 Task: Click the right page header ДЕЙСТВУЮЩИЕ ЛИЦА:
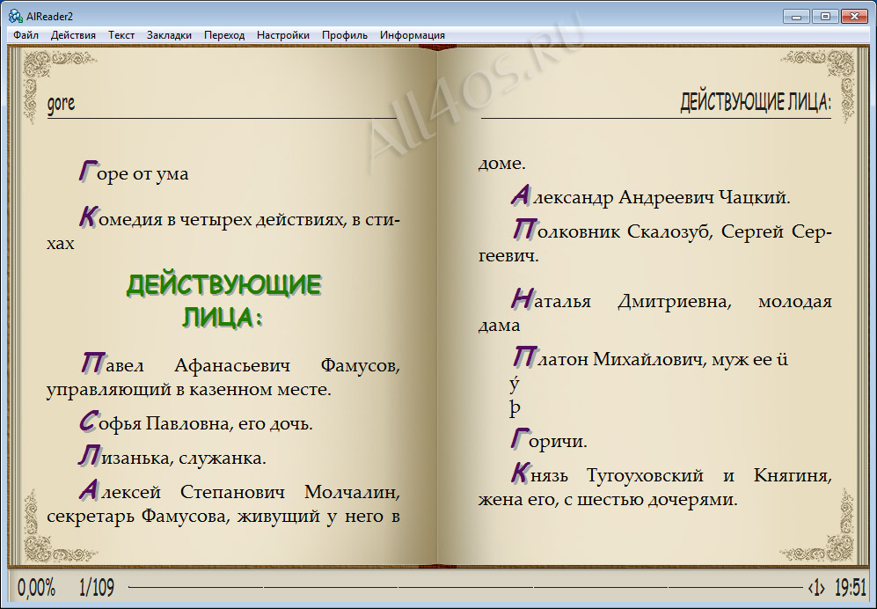click(756, 103)
